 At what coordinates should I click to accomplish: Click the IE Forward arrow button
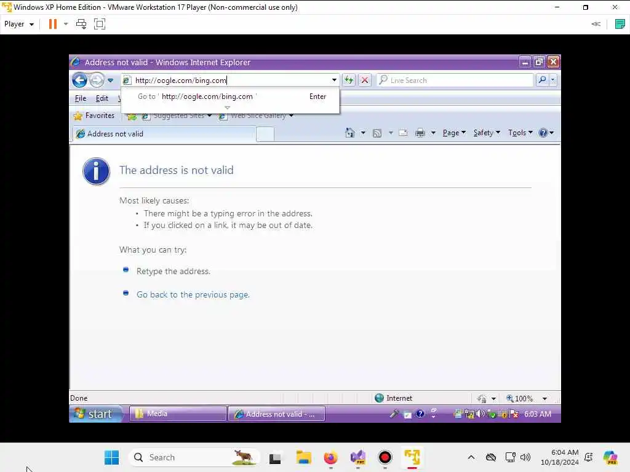click(97, 81)
